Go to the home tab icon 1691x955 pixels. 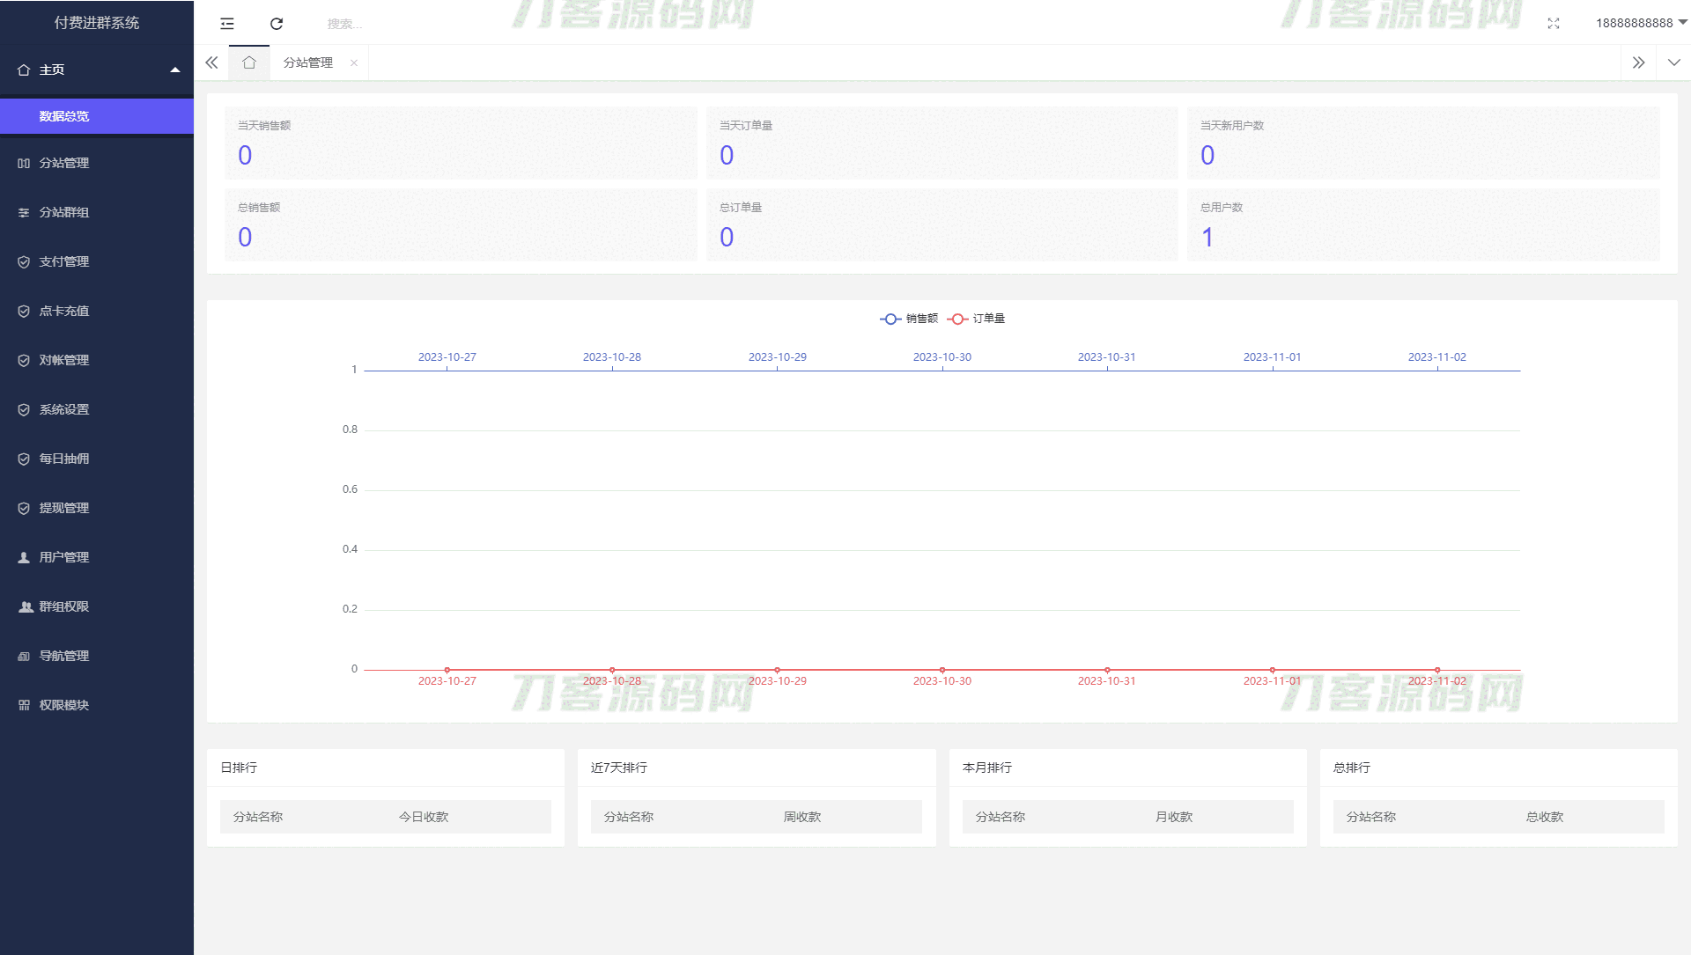[249, 62]
